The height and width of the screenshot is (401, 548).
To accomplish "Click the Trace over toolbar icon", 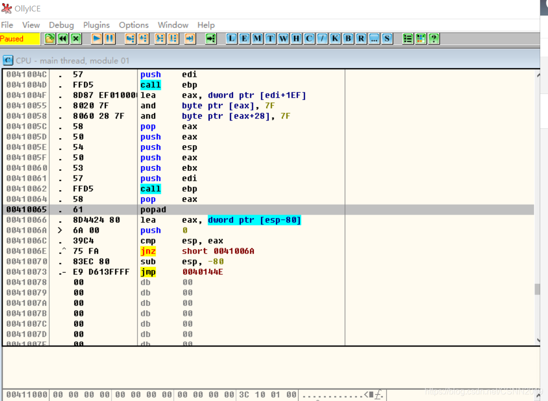I will point(173,38).
